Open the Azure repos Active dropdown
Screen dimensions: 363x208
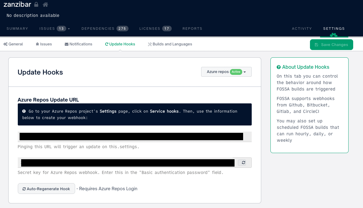[226, 72]
